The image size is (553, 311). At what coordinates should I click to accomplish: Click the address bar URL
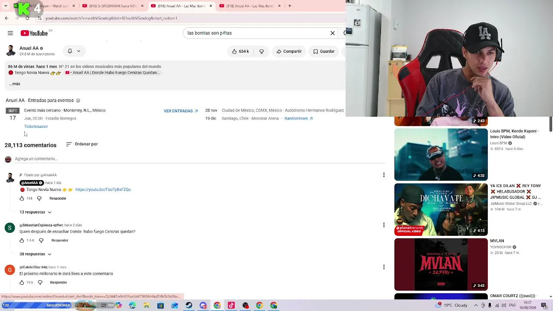[111, 18]
